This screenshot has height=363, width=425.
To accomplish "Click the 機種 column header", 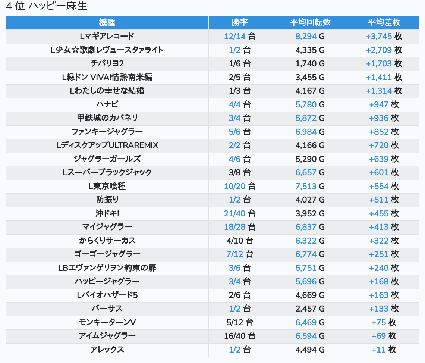I will pos(107,22).
